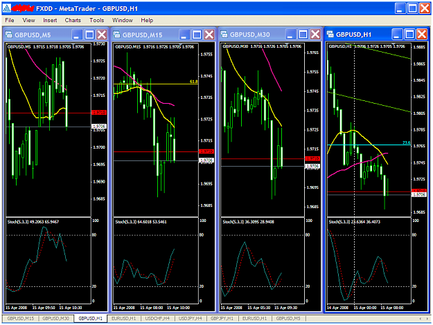
Task: Switch to the GBPJPY,H1 bottom tab
Action: [x=222, y=318]
